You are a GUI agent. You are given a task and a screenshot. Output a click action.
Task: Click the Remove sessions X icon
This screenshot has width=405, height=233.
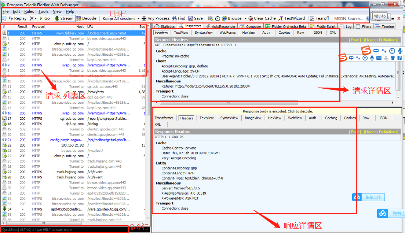coord(32,18)
